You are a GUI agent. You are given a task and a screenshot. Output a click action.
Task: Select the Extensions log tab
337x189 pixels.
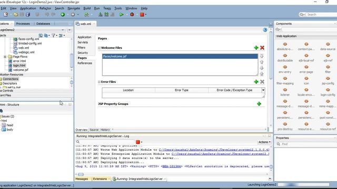click(x=100, y=178)
